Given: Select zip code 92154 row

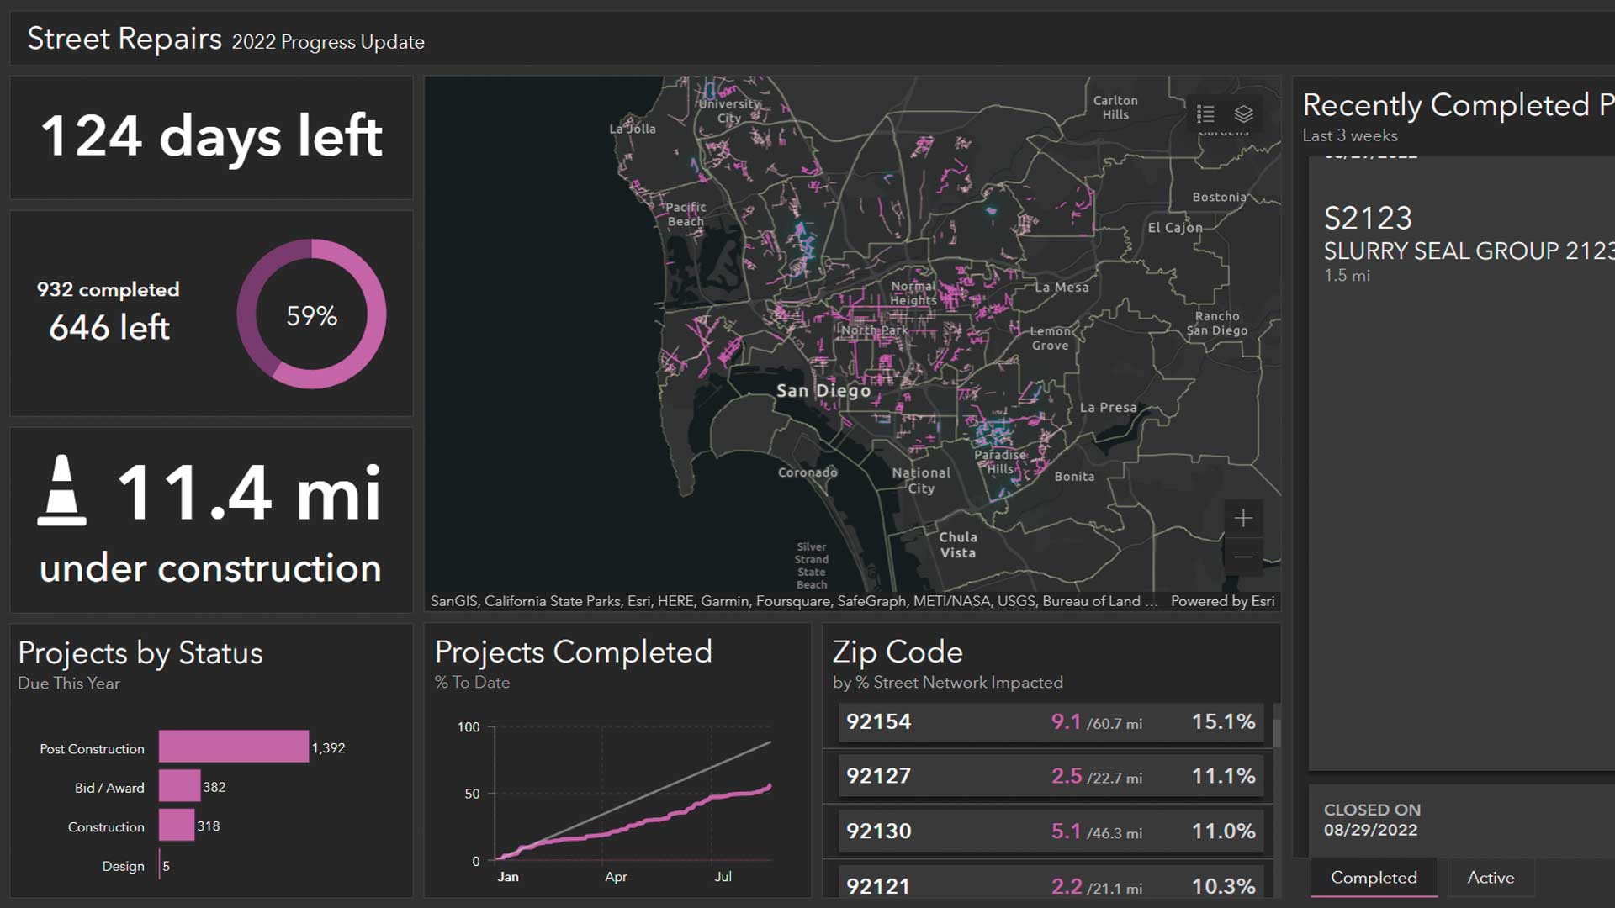Looking at the screenshot, I should (x=1050, y=722).
